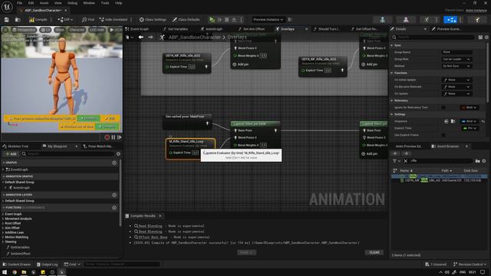Viewport: 491px width, 276px height.
Task: Switch to Animation editor mode icon
Action: tap(427, 19)
